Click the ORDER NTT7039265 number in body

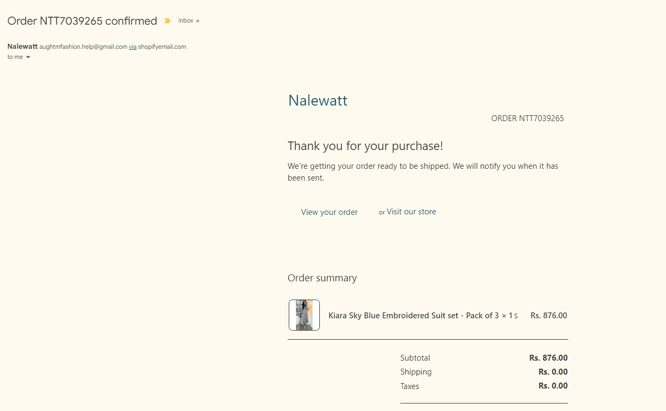click(x=528, y=118)
